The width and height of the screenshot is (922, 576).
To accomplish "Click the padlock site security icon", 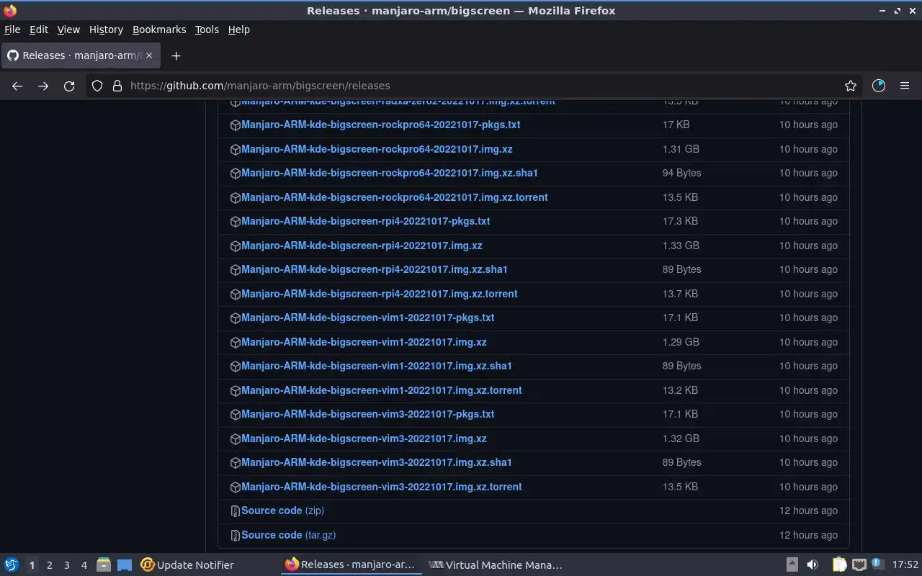I will coord(117,86).
